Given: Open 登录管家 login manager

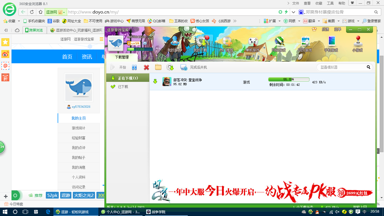Looking at the screenshot, I should [x=372, y=21].
